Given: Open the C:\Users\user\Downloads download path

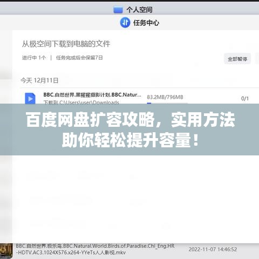Looking at the screenshot, I should point(81,102).
